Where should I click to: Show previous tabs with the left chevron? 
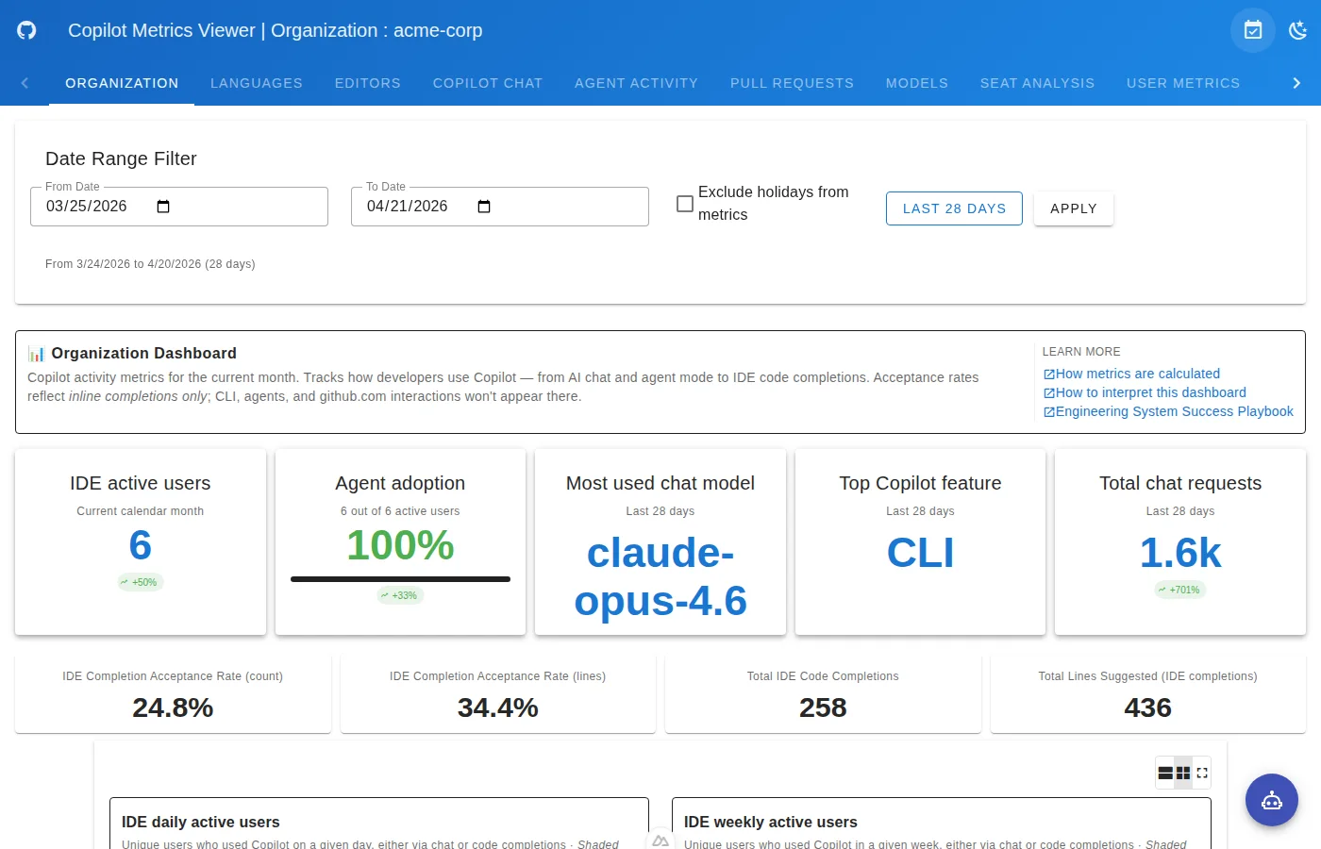[25, 83]
